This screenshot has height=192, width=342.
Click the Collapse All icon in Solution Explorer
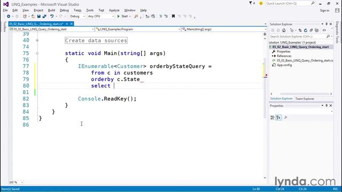(x=311, y=30)
